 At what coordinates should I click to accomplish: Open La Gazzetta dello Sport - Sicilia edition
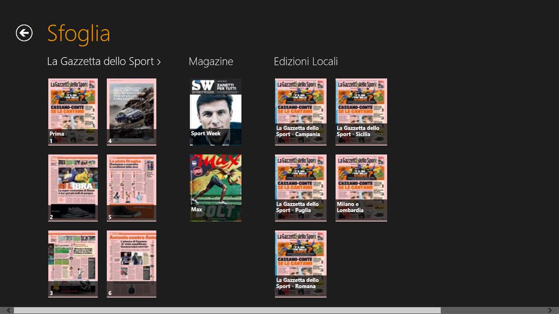pyautogui.click(x=361, y=112)
